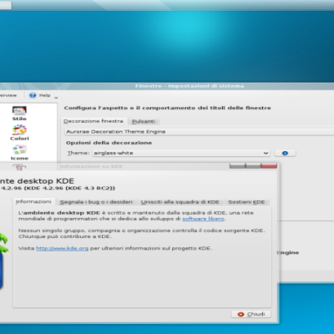Click the Overview toolbar button
The image size is (334, 334).
[8, 95]
